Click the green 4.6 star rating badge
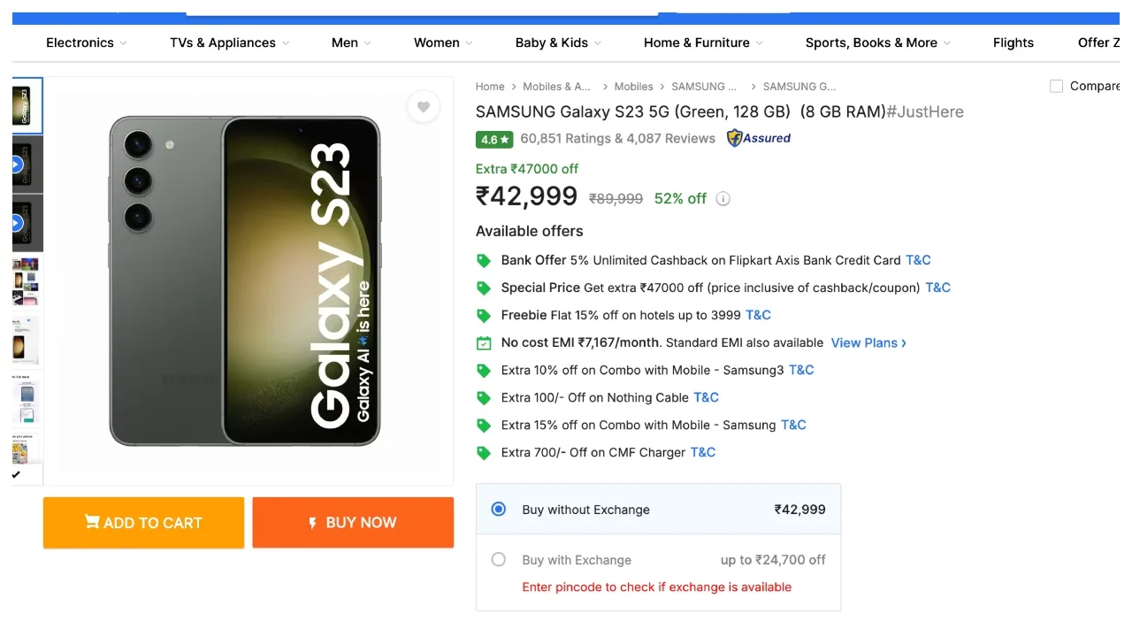 (x=494, y=139)
